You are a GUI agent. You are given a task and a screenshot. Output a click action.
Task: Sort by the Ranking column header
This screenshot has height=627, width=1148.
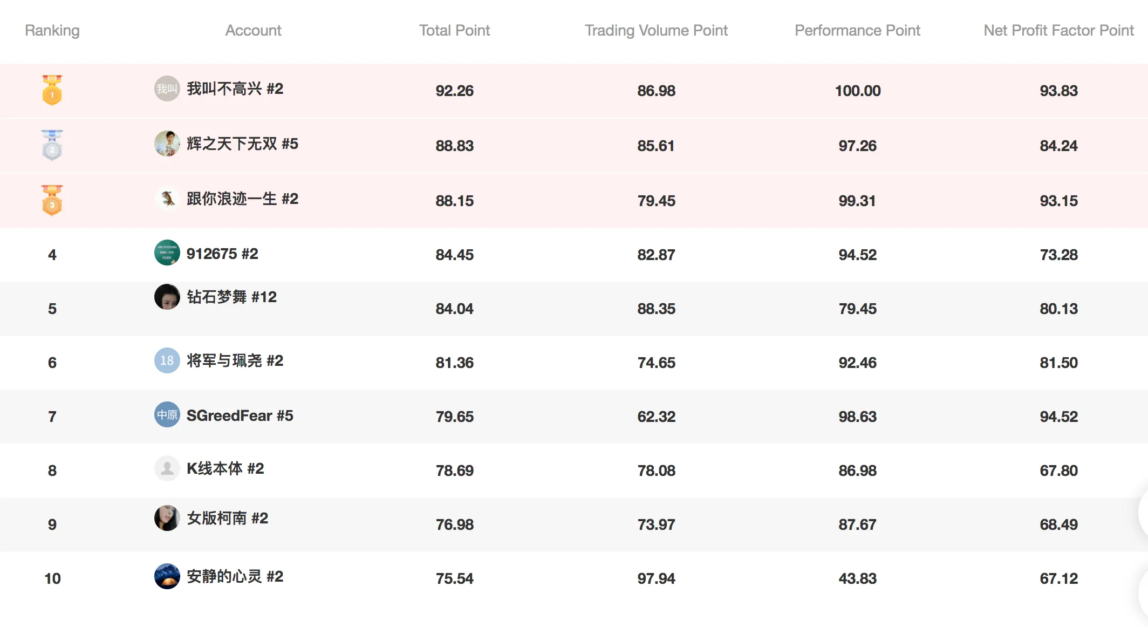click(52, 31)
